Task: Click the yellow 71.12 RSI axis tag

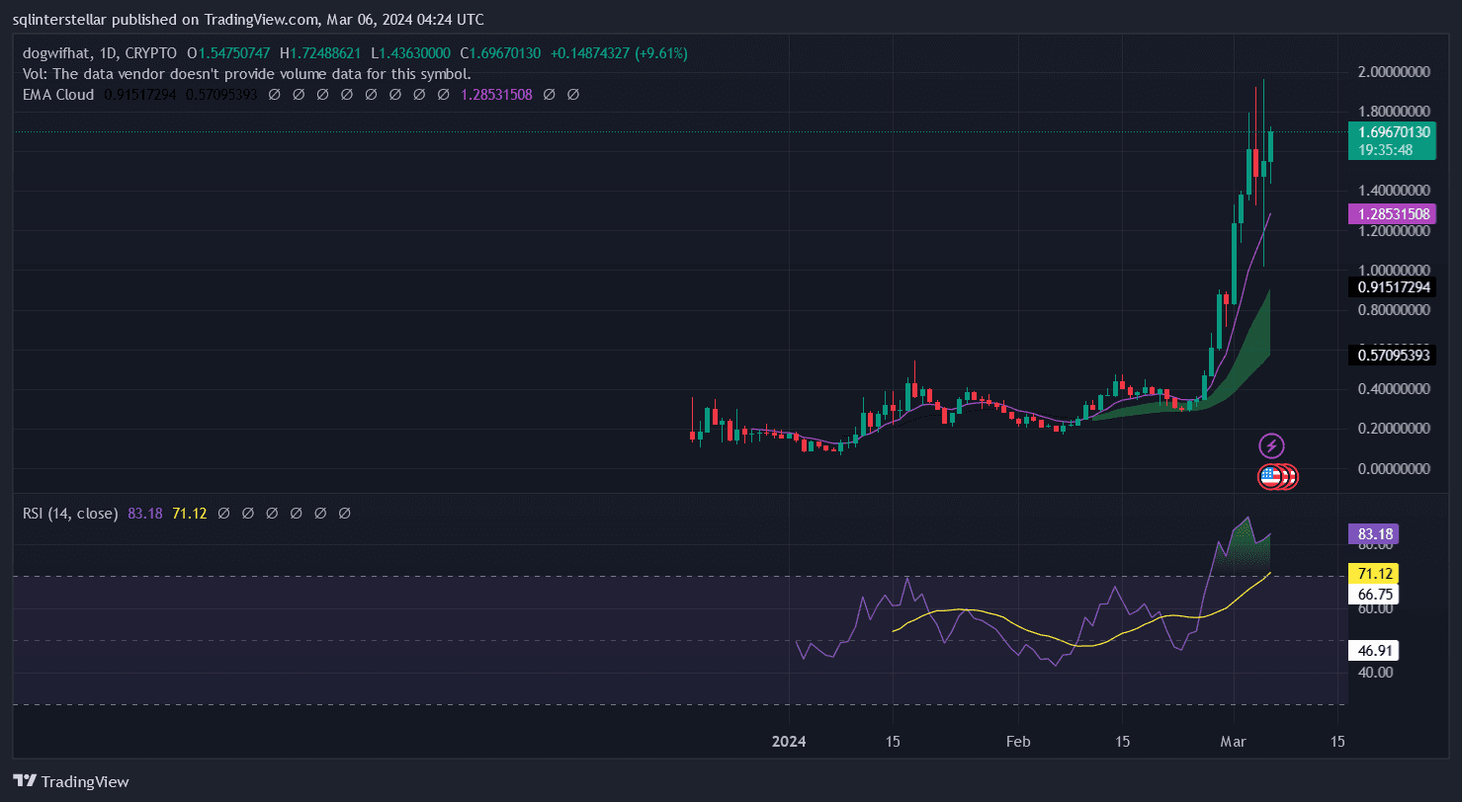Action: pos(1372,573)
